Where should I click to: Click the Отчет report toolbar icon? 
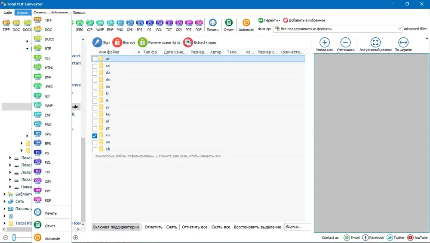coord(228,25)
